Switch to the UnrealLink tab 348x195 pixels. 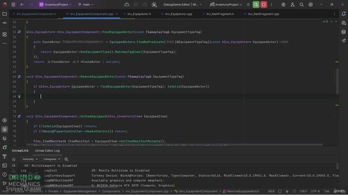(x=20, y=151)
